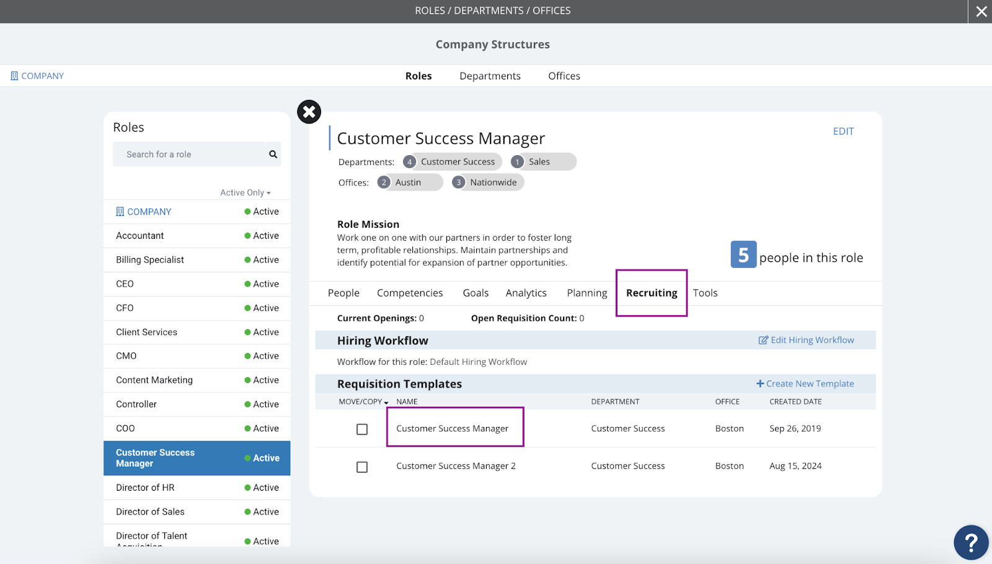This screenshot has width=992, height=564.
Task: Select the COMPANY row in Roles list
Action: [x=197, y=212]
